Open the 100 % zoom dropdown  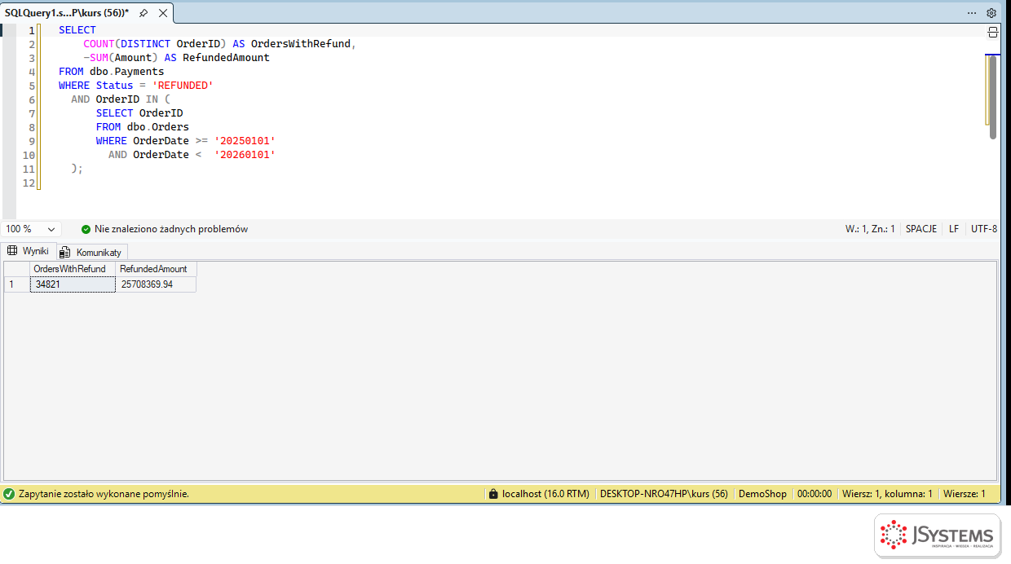pyautogui.click(x=31, y=229)
